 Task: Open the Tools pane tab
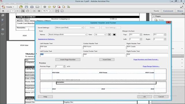[156, 11]
